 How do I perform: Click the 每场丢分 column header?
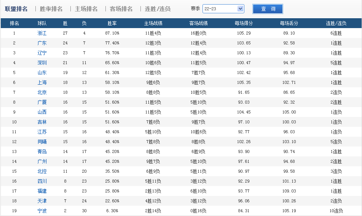pos(289,23)
